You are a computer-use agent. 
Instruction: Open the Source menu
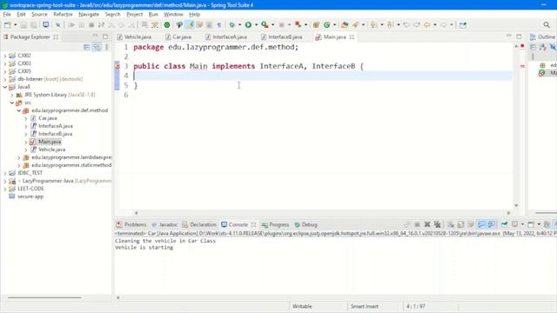[x=39, y=14]
